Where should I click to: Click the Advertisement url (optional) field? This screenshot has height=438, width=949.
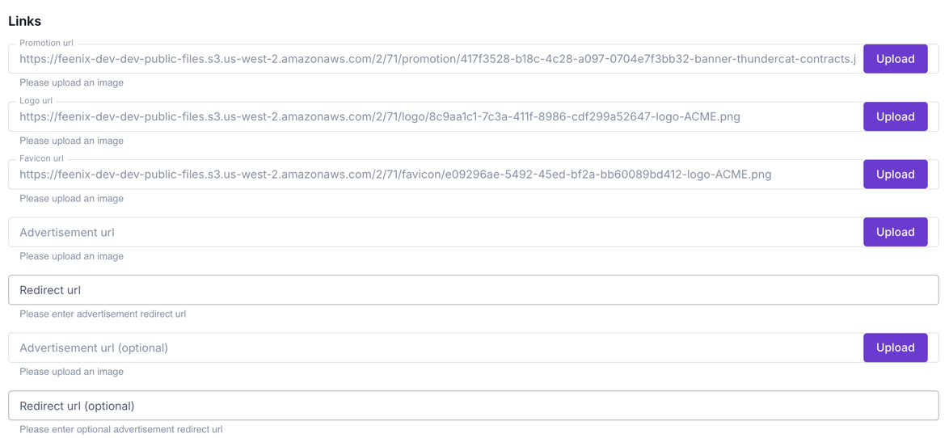pyautogui.click(x=437, y=347)
